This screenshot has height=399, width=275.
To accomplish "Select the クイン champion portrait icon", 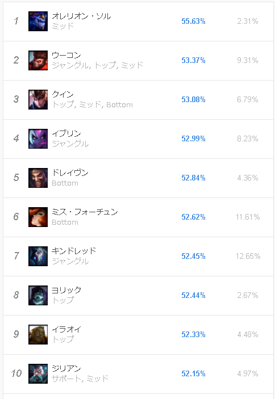I will tap(38, 99).
